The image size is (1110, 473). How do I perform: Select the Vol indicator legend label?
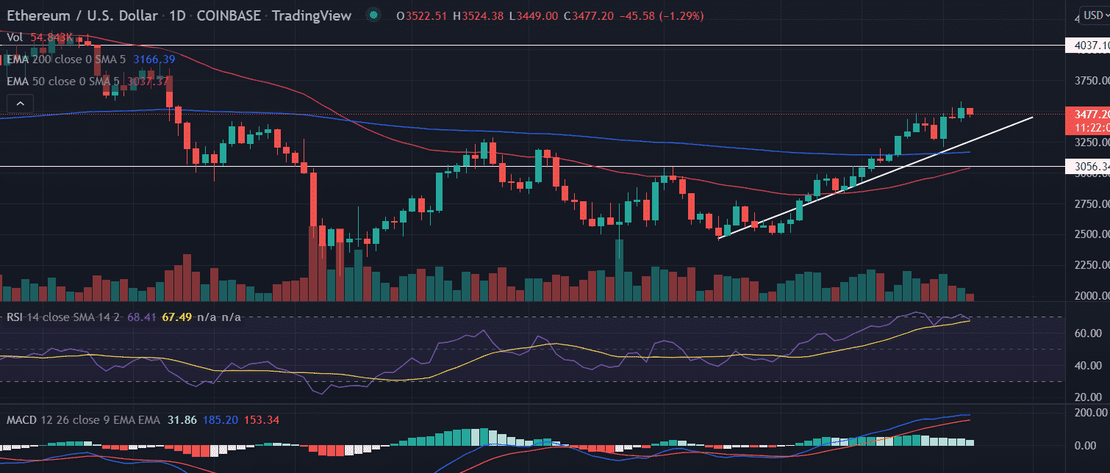(x=14, y=36)
